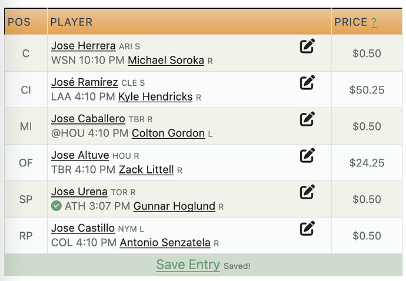Open Gunnar Hoglund pitcher link

coord(174,206)
